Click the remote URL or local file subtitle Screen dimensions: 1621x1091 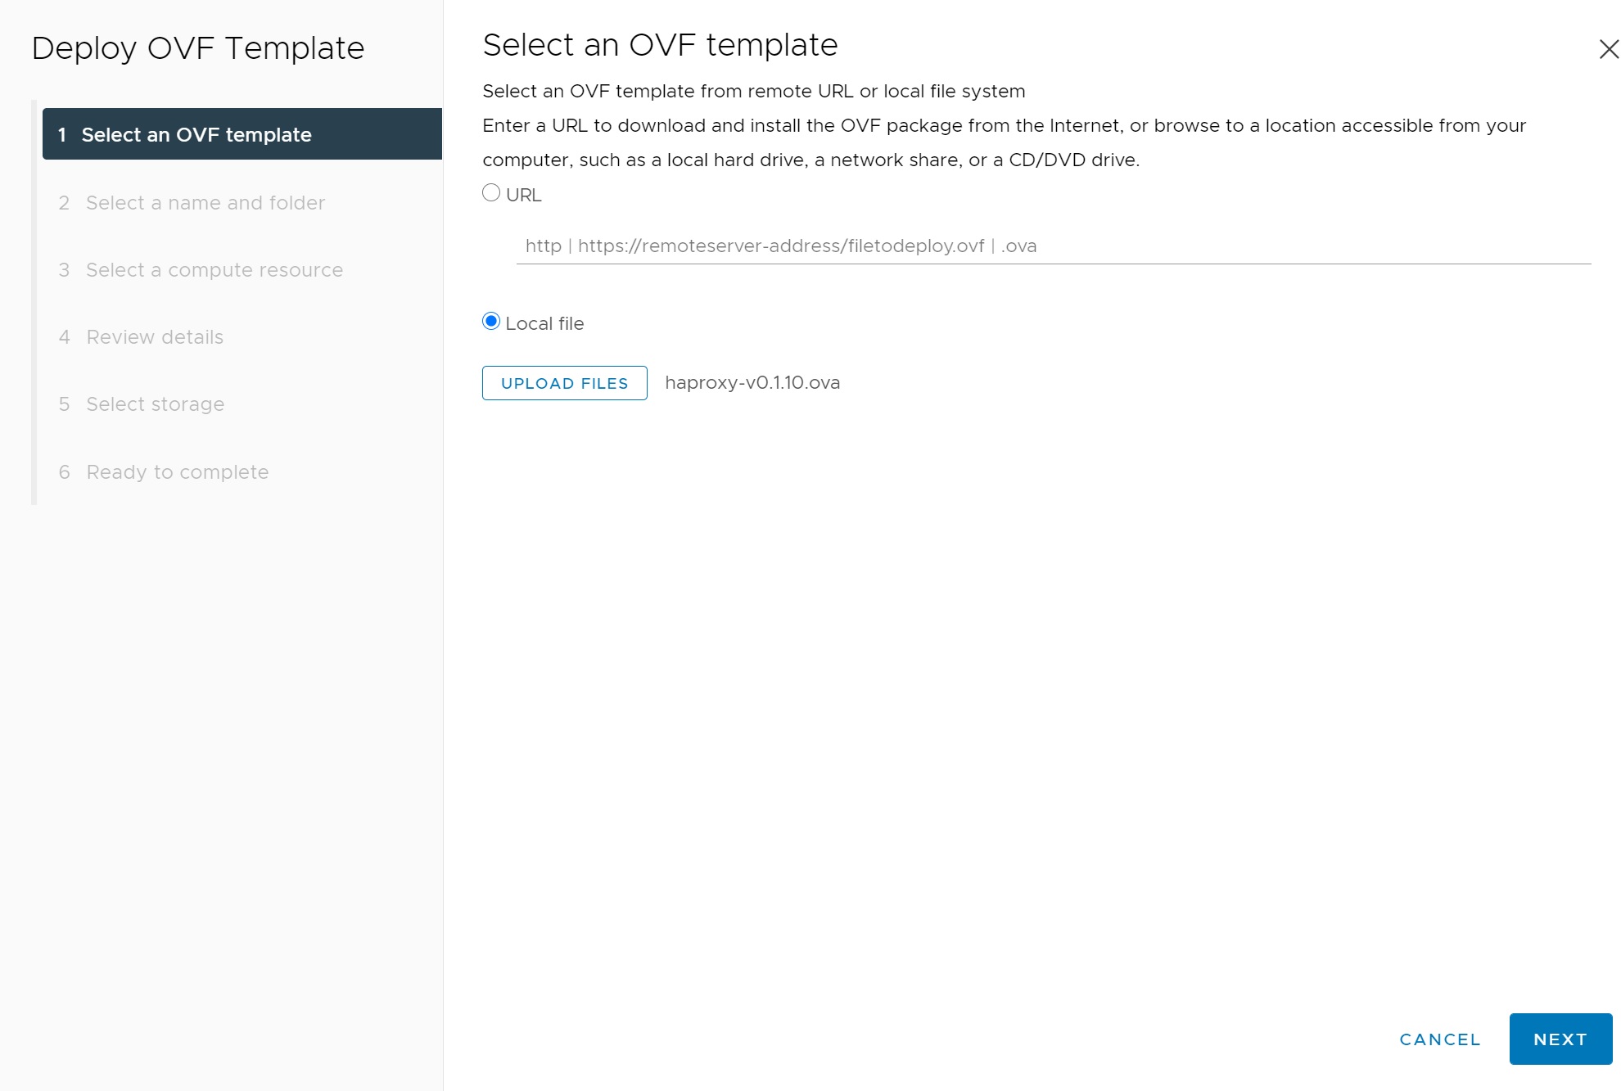click(753, 92)
